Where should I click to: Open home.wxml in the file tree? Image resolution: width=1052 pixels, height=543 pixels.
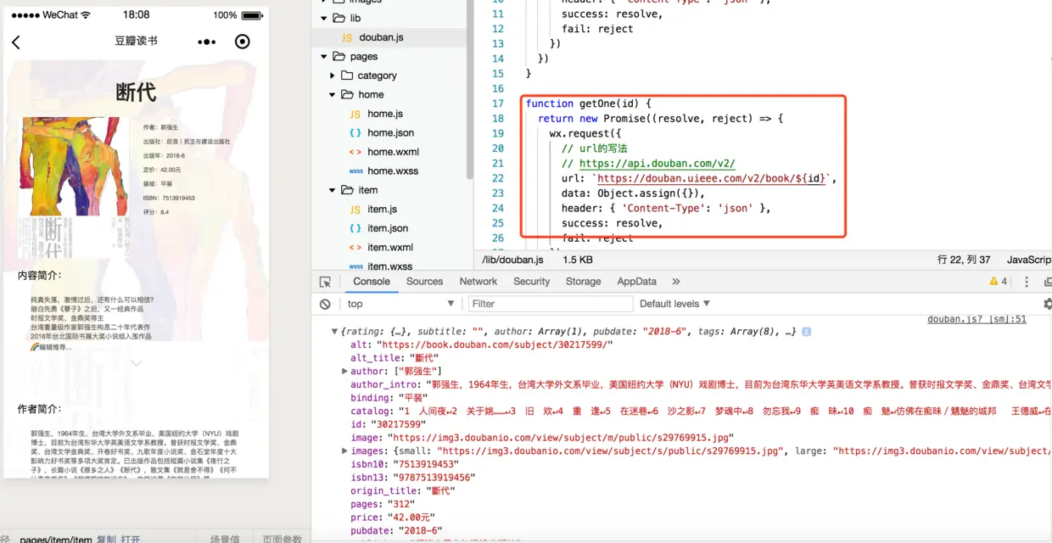(x=393, y=152)
